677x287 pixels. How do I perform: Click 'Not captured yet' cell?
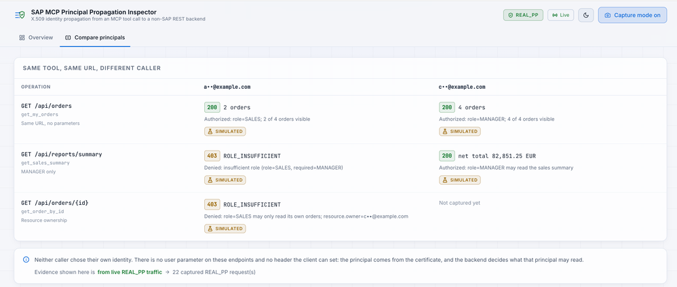tap(459, 203)
